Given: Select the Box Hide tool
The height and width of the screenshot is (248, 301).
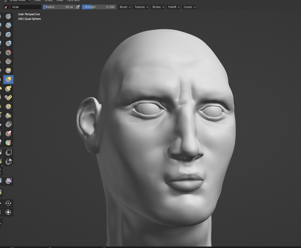Looking at the screenshot, I should pos(8,153).
